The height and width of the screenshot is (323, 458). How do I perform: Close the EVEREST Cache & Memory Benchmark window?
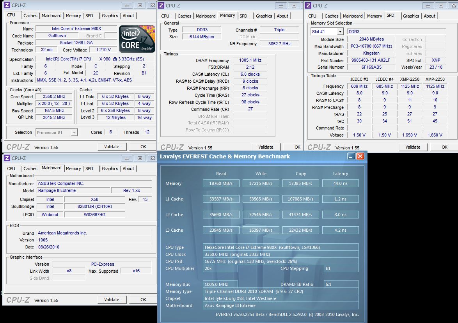pos(360,156)
